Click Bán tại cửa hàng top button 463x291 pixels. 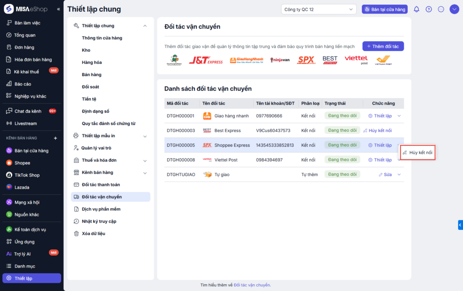click(384, 9)
